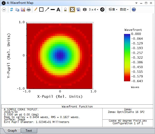Toggle the active cursor crosshair button
Screen dimensions: 155x134
pos(72,10)
